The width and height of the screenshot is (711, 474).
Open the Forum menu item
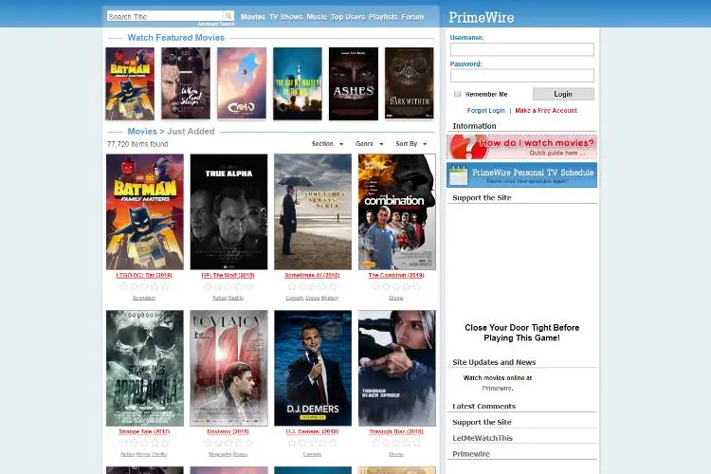click(412, 17)
